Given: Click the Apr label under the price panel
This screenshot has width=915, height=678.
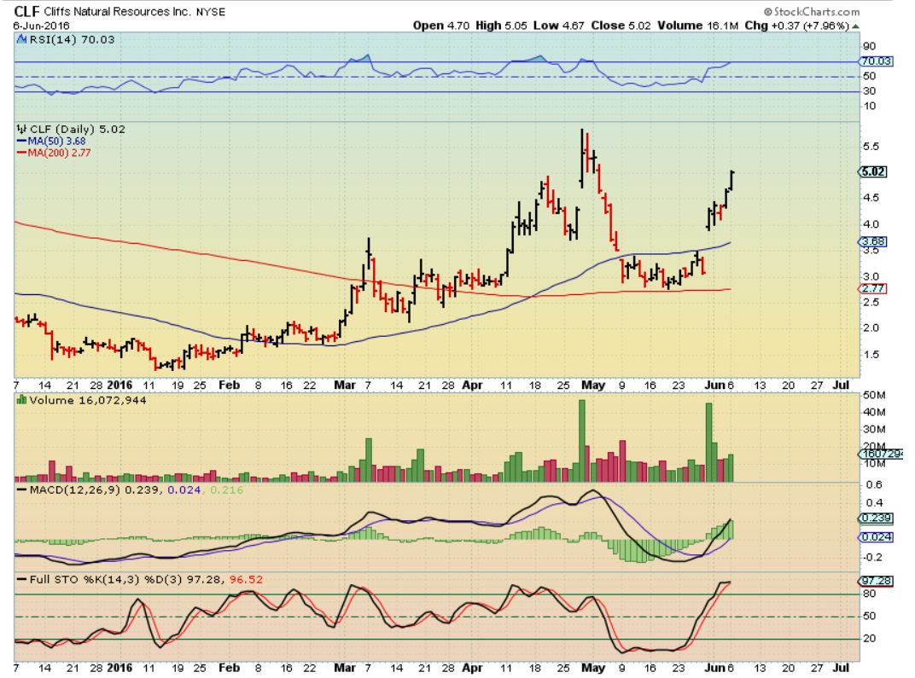Looking at the screenshot, I should point(472,385).
